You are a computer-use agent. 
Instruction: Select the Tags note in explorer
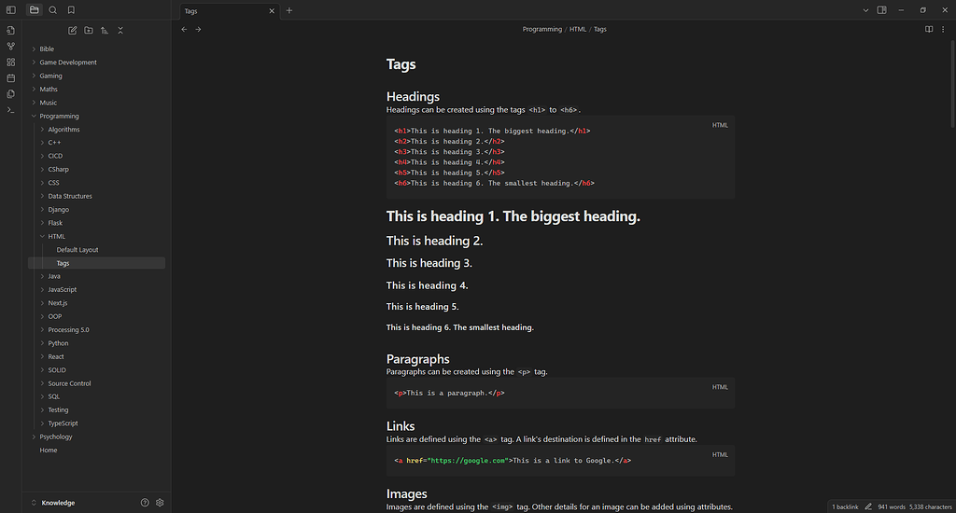[x=96, y=263]
